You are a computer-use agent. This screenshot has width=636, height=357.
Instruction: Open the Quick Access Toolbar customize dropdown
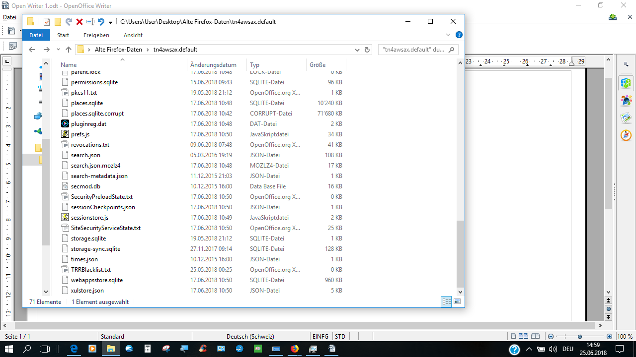(110, 22)
